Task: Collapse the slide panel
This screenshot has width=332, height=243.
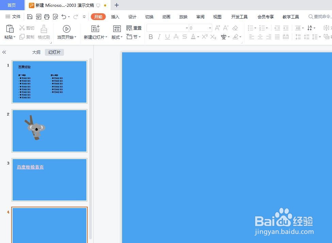Action: [x=4, y=52]
